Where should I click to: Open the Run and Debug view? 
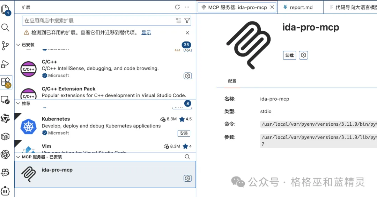coord(5,64)
